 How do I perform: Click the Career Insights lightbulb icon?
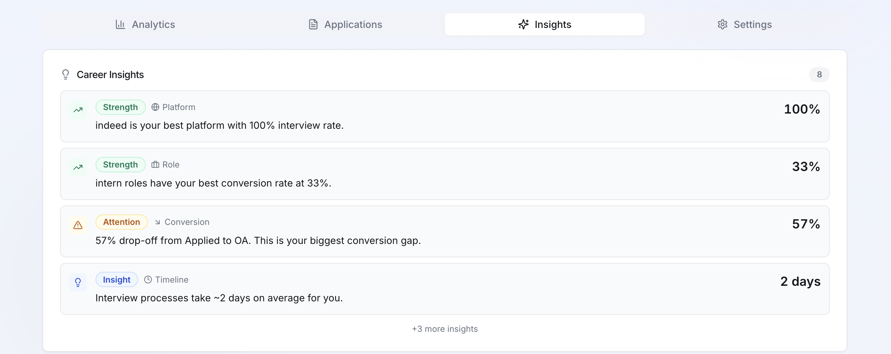(x=65, y=75)
